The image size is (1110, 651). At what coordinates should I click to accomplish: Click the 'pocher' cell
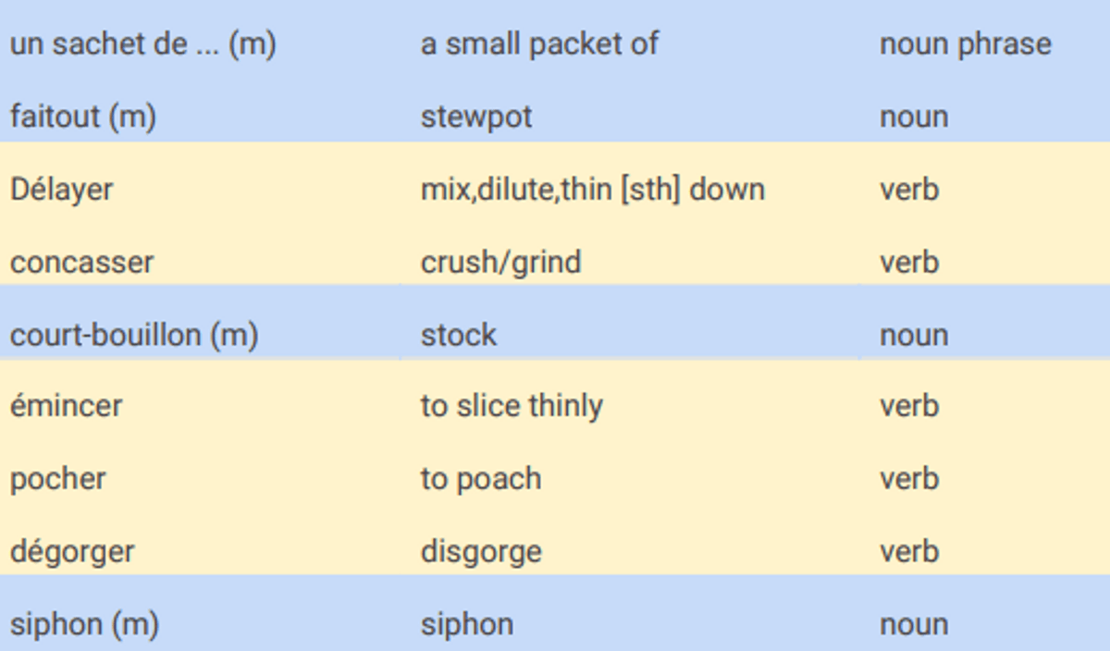[x=201, y=479]
